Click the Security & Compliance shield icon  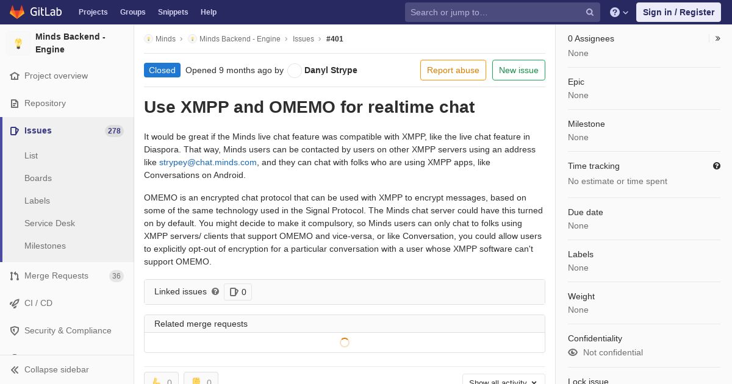coord(15,331)
